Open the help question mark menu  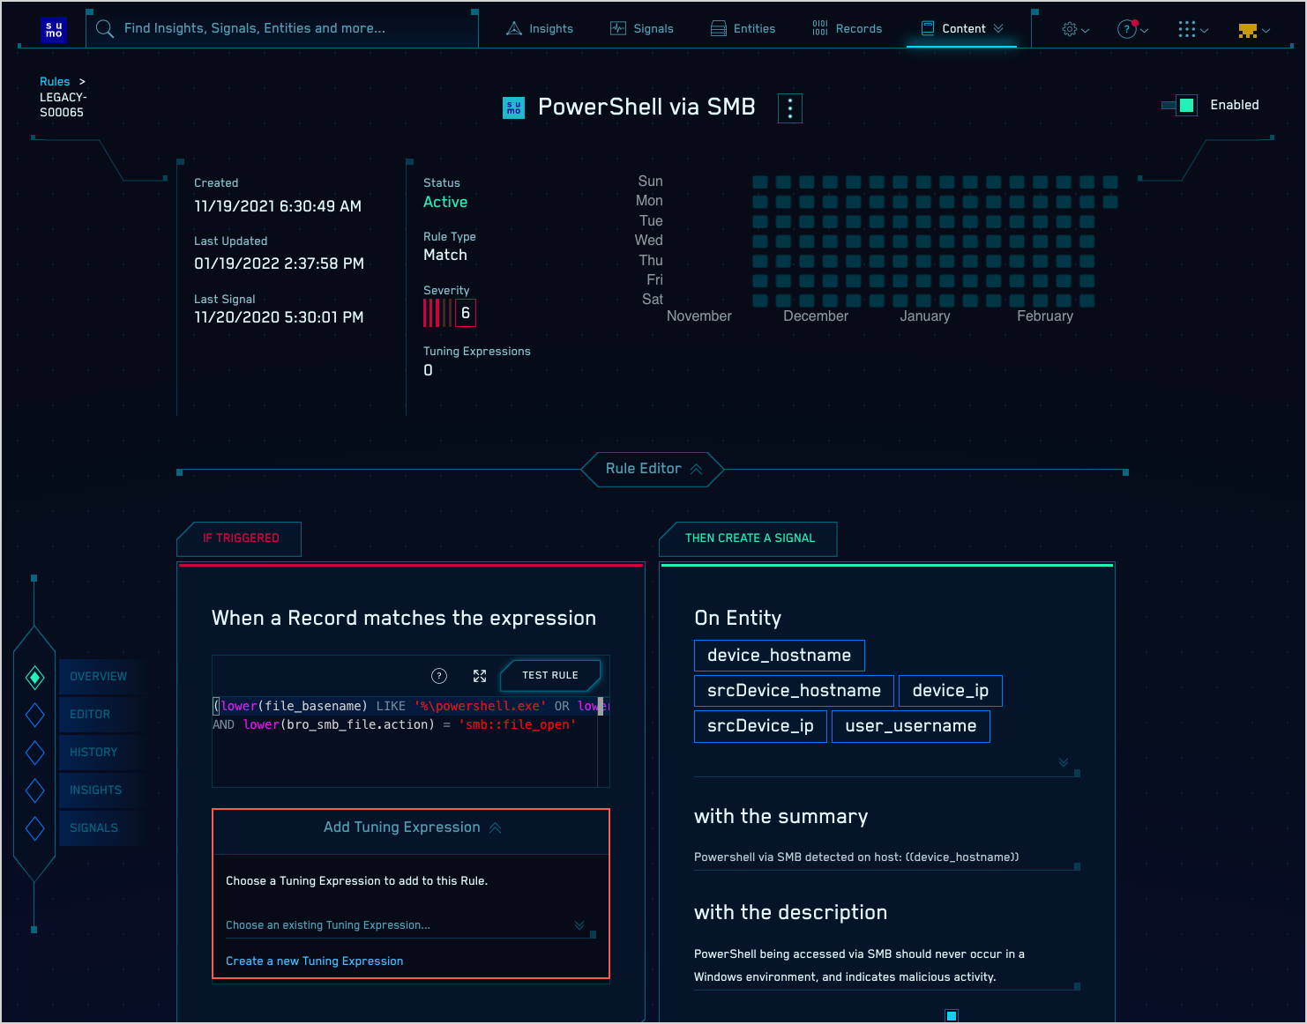coord(1131,29)
